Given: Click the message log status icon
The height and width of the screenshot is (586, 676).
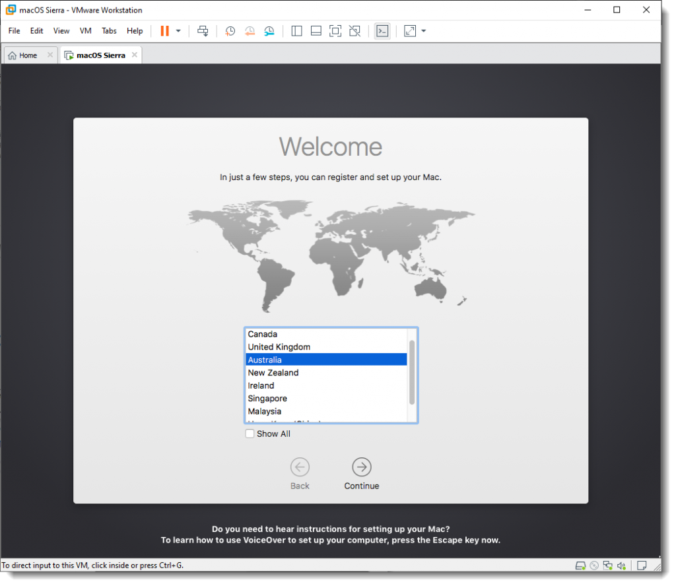Looking at the screenshot, I should [x=642, y=566].
